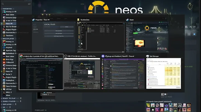Click the folder icon next to RuntimeData
Image resolution: width=201 pixels, height=112 pixels.
78,20
